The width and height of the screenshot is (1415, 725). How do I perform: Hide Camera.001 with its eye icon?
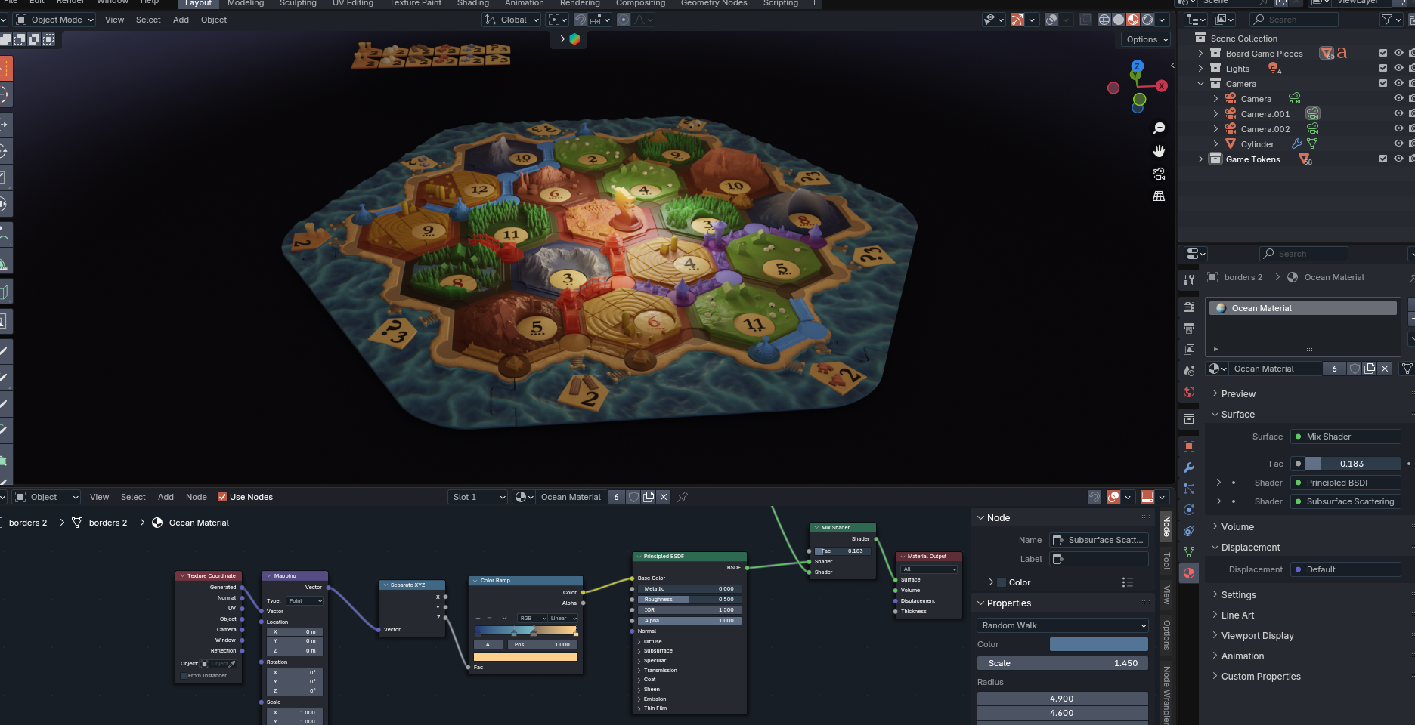(1398, 114)
